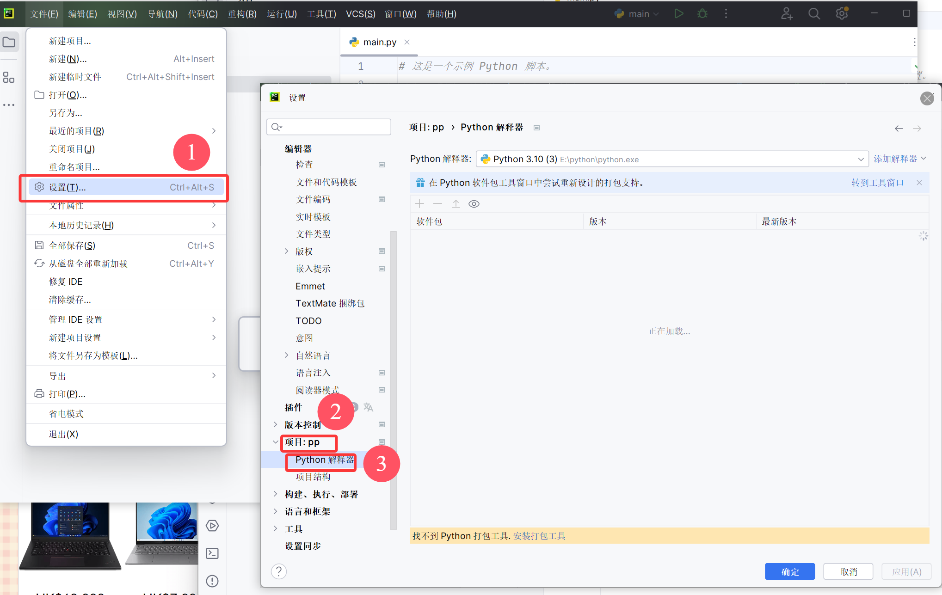The width and height of the screenshot is (942, 595).
Task: Click the project-level marker beside breadcrumb
Action: [x=536, y=128]
